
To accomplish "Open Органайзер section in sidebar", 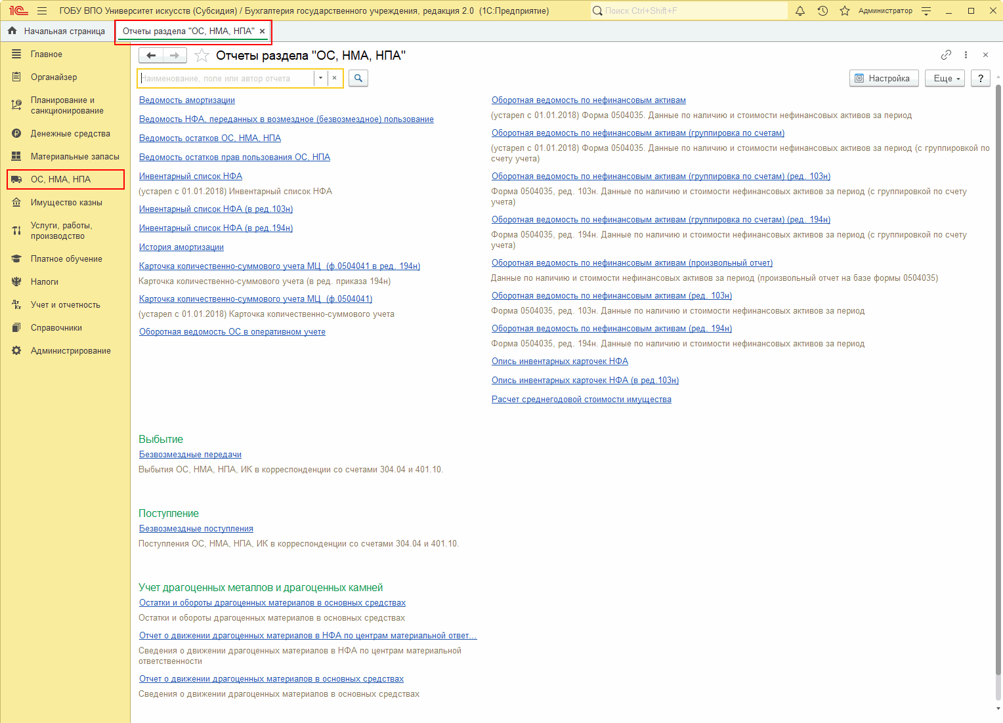I will [54, 77].
